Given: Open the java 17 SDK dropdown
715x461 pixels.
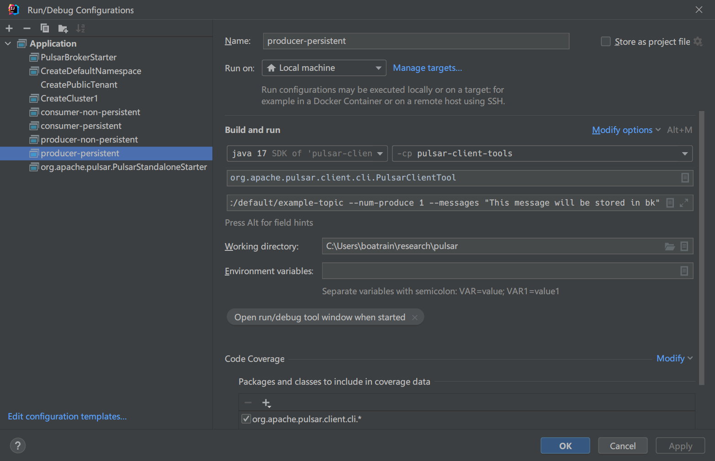Looking at the screenshot, I should click(381, 154).
